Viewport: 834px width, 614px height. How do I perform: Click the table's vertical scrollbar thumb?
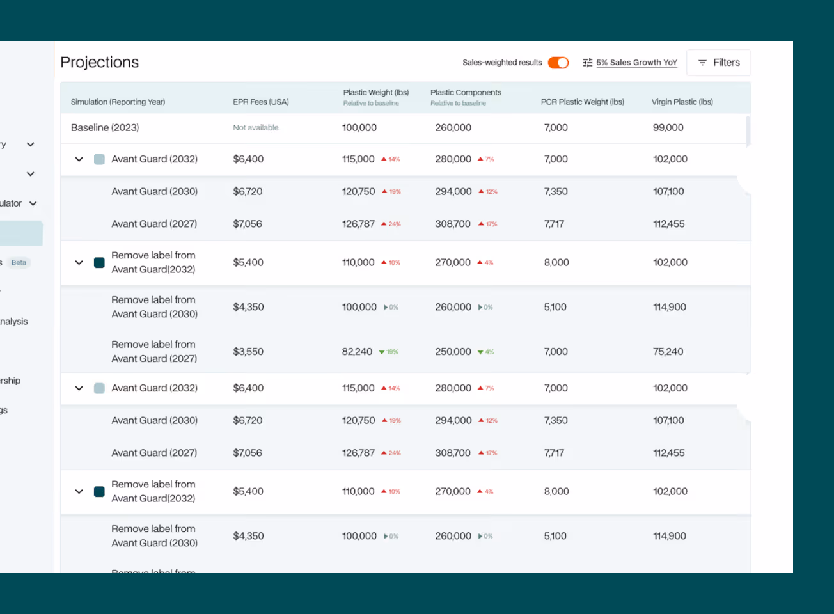tap(748, 130)
